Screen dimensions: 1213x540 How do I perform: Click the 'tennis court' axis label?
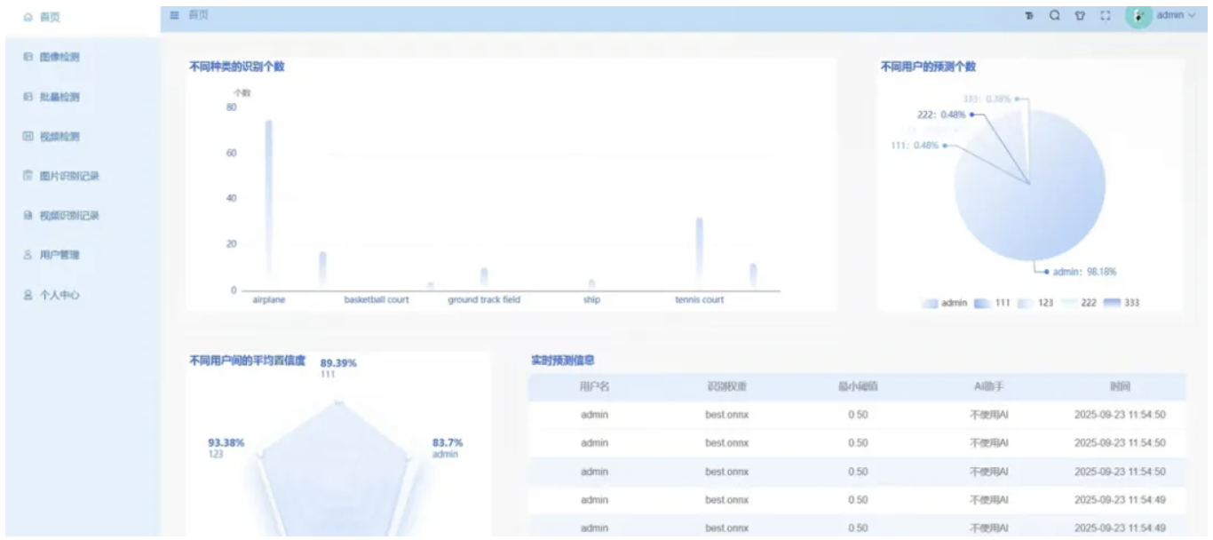[x=700, y=300]
